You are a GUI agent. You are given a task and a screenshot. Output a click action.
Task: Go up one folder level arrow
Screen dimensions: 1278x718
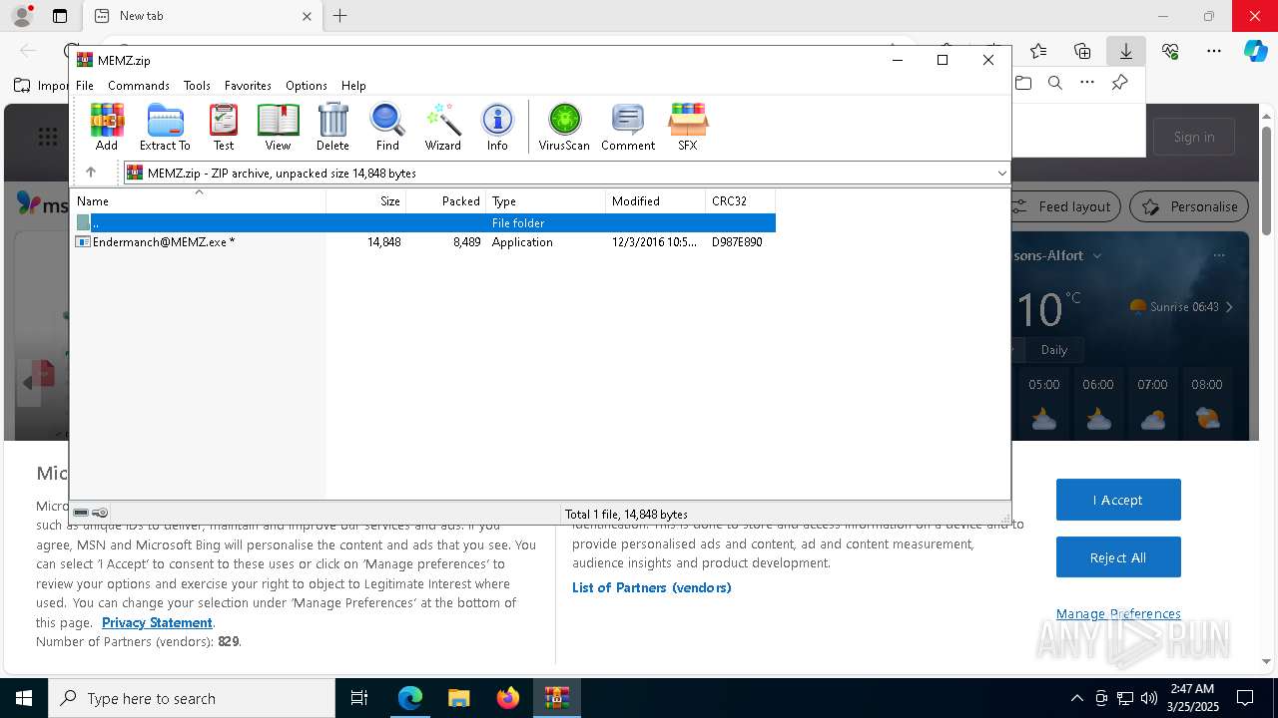click(x=91, y=173)
